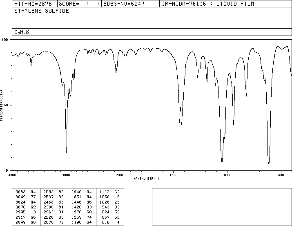Click the 1426 wavenumber in the peak table
Viewport: 292px width, 226px height.
(x=76, y=207)
